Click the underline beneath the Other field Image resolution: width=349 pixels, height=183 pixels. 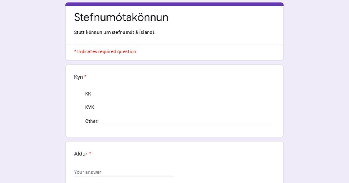tap(187, 125)
